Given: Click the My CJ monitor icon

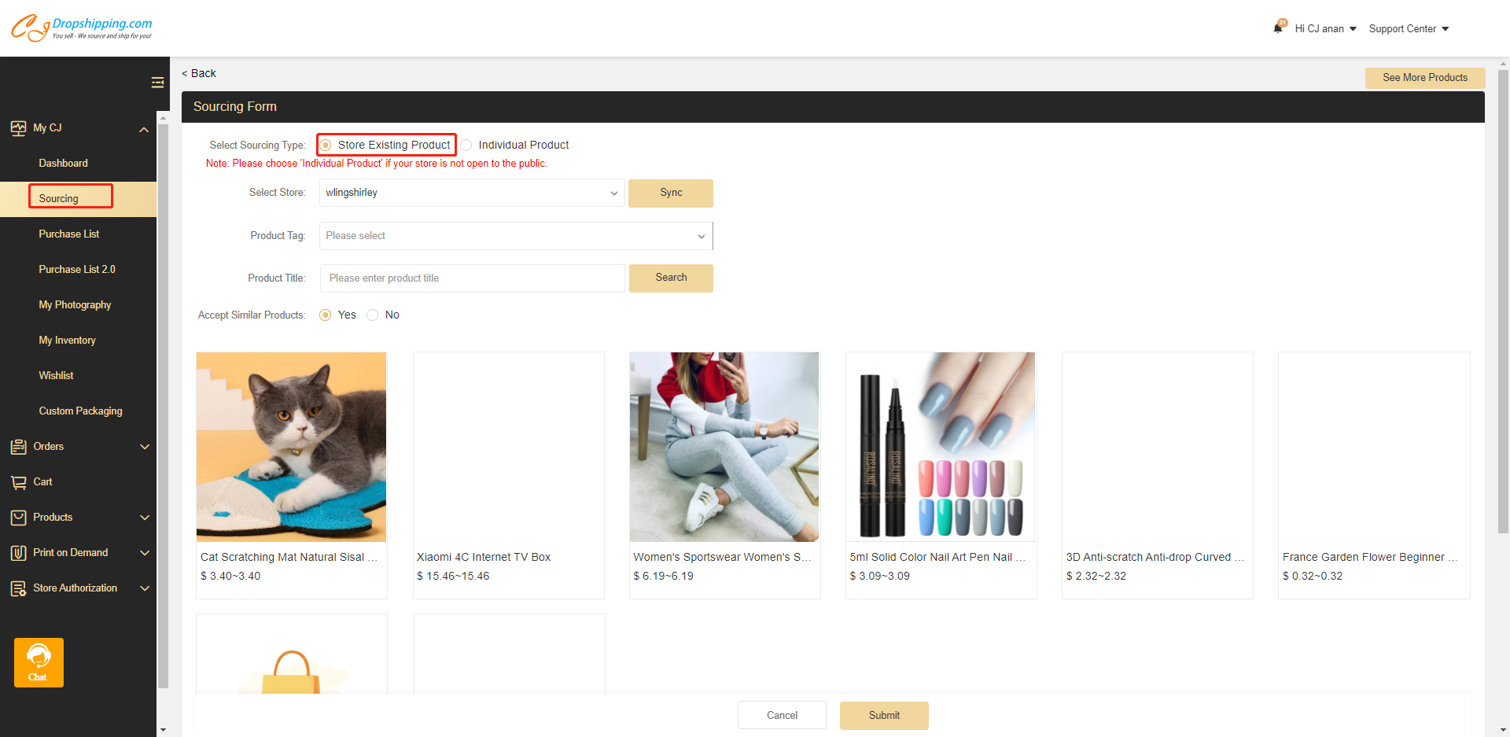Looking at the screenshot, I should point(18,128).
